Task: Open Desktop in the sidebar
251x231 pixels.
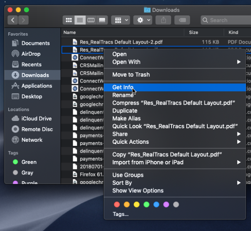Action: click(x=32, y=96)
